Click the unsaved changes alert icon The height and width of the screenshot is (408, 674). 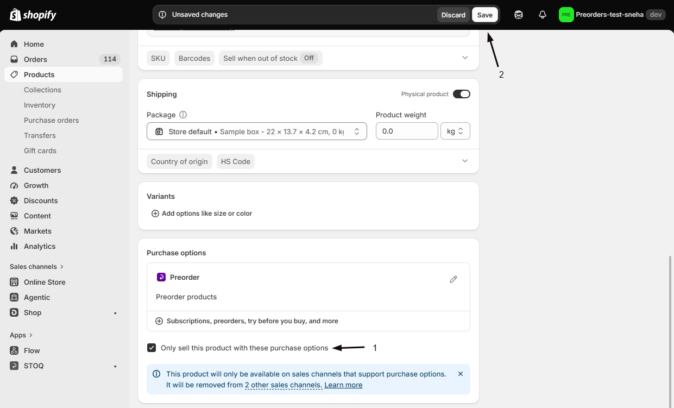pos(162,15)
